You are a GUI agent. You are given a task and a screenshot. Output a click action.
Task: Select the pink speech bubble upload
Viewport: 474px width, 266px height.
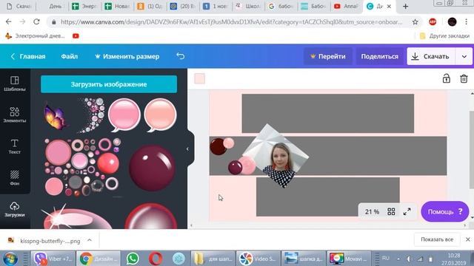[x=124, y=115]
